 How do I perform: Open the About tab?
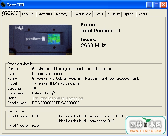(x=143, y=14)
